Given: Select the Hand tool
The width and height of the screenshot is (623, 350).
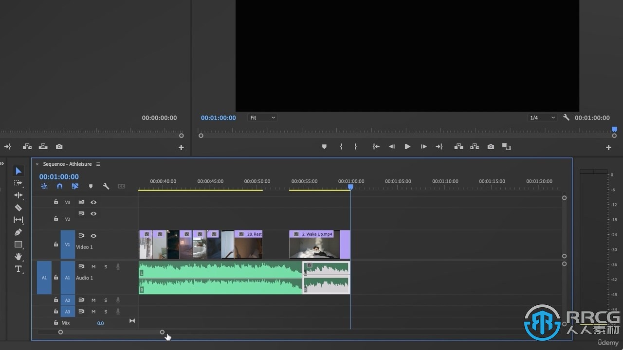Looking at the screenshot, I should point(18,257).
